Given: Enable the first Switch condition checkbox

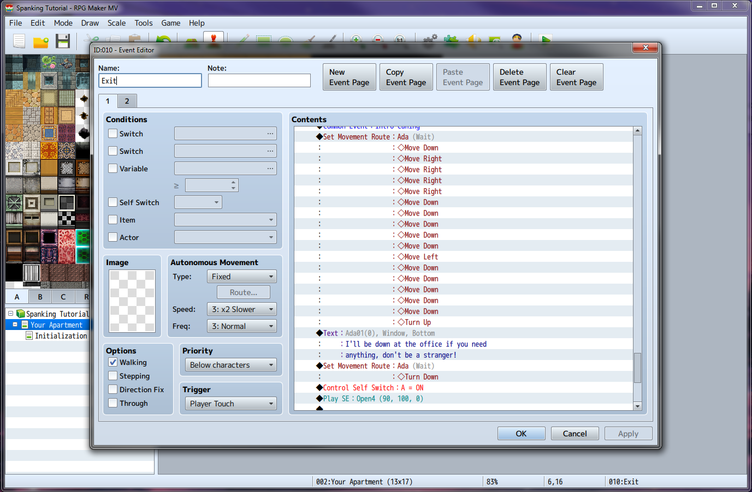Looking at the screenshot, I should pyautogui.click(x=112, y=134).
